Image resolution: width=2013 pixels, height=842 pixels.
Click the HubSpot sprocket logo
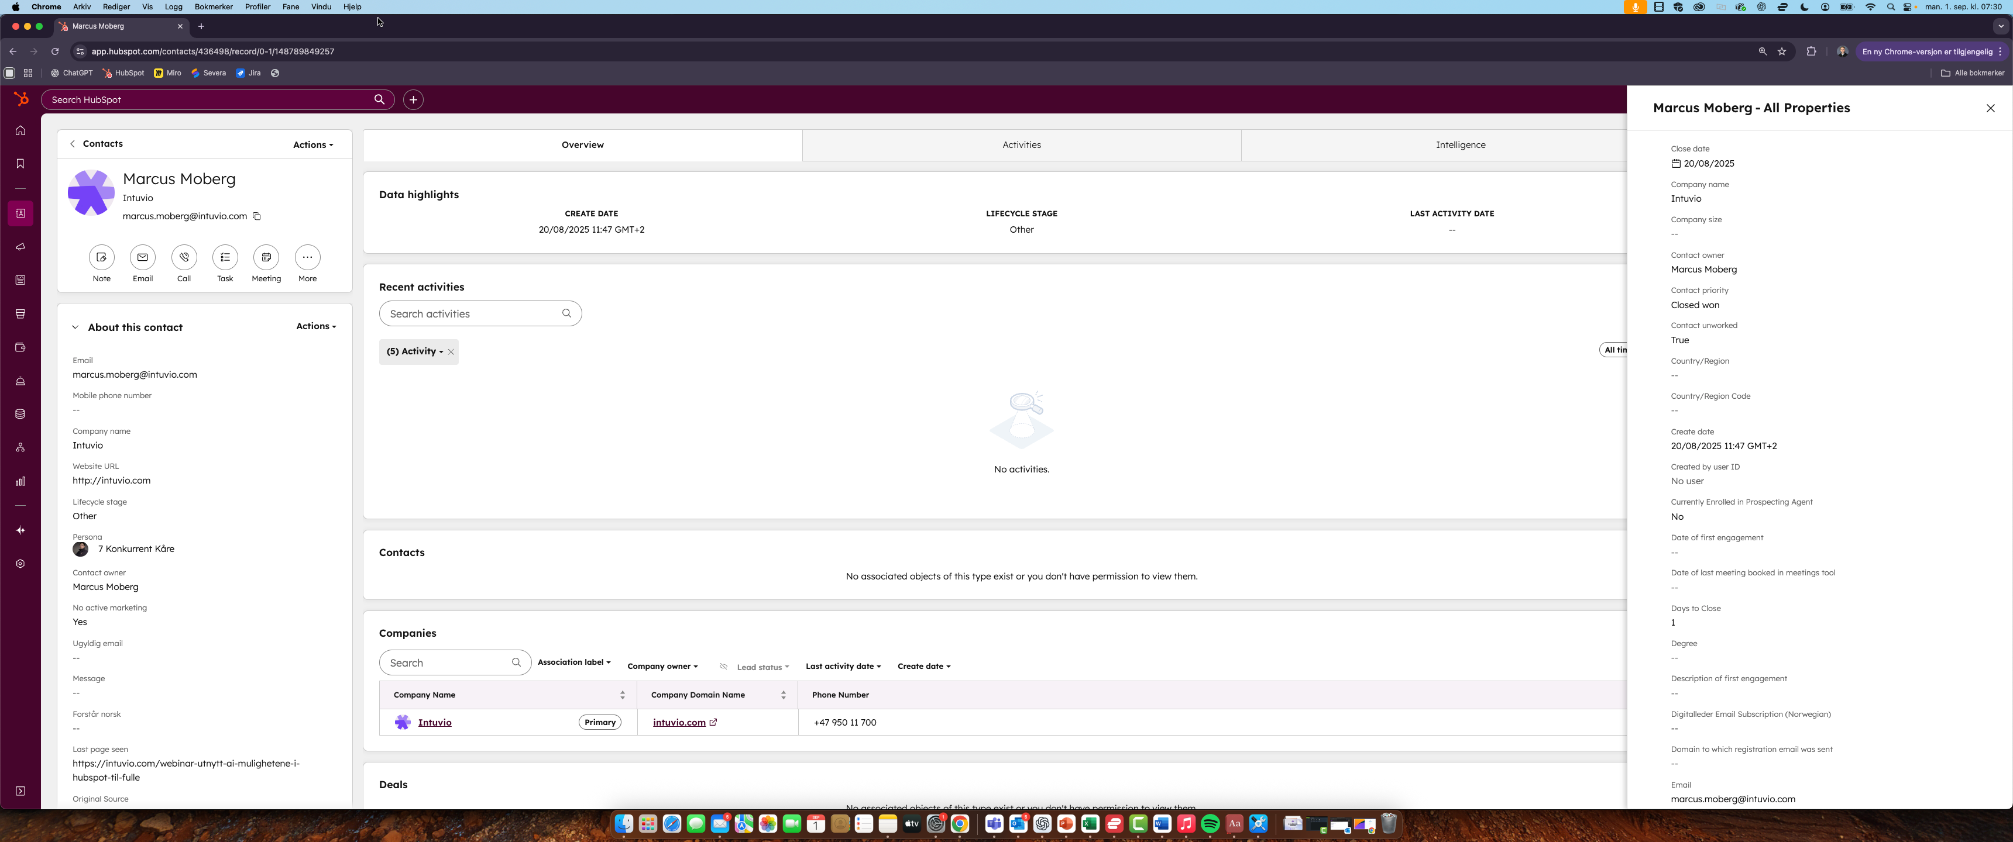(x=21, y=99)
